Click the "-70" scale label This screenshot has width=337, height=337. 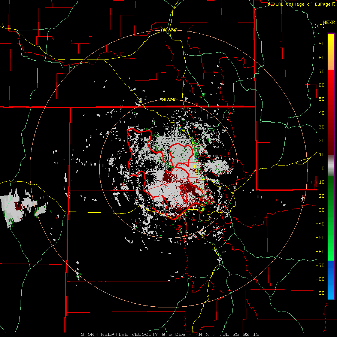click(x=320, y=265)
